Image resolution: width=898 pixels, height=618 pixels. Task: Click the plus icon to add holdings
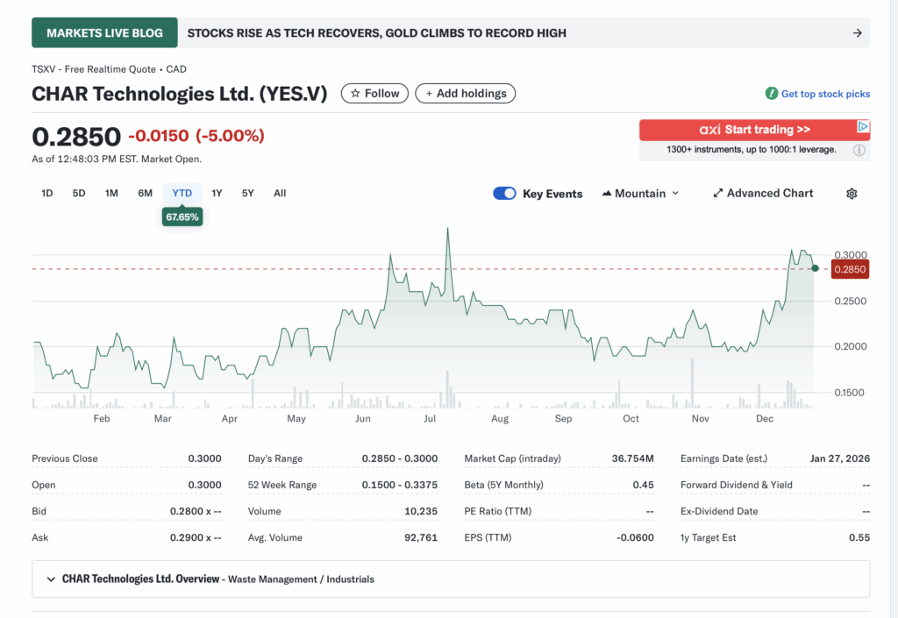tap(427, 93)
